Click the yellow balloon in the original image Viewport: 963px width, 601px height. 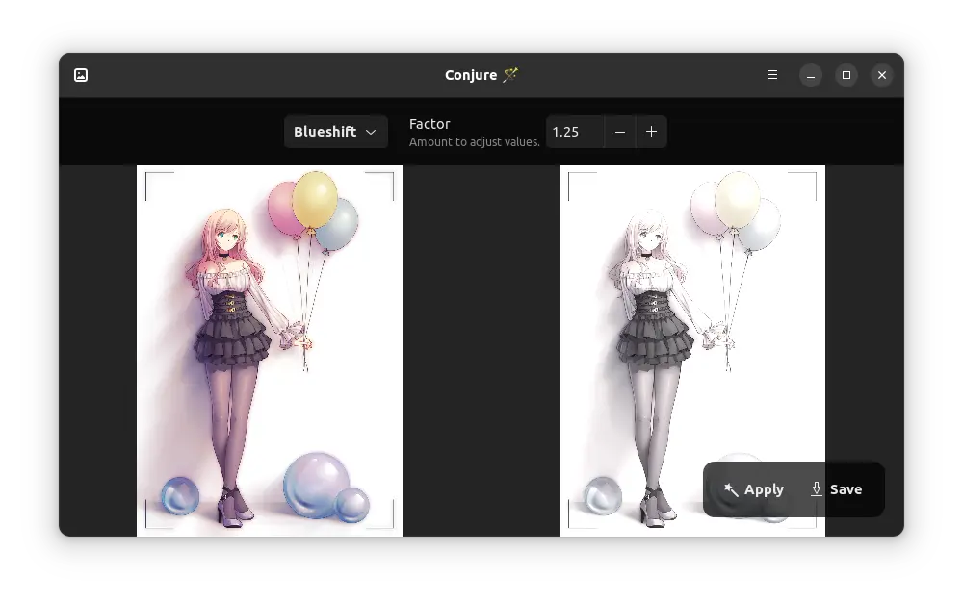click(x=315, y=199)
